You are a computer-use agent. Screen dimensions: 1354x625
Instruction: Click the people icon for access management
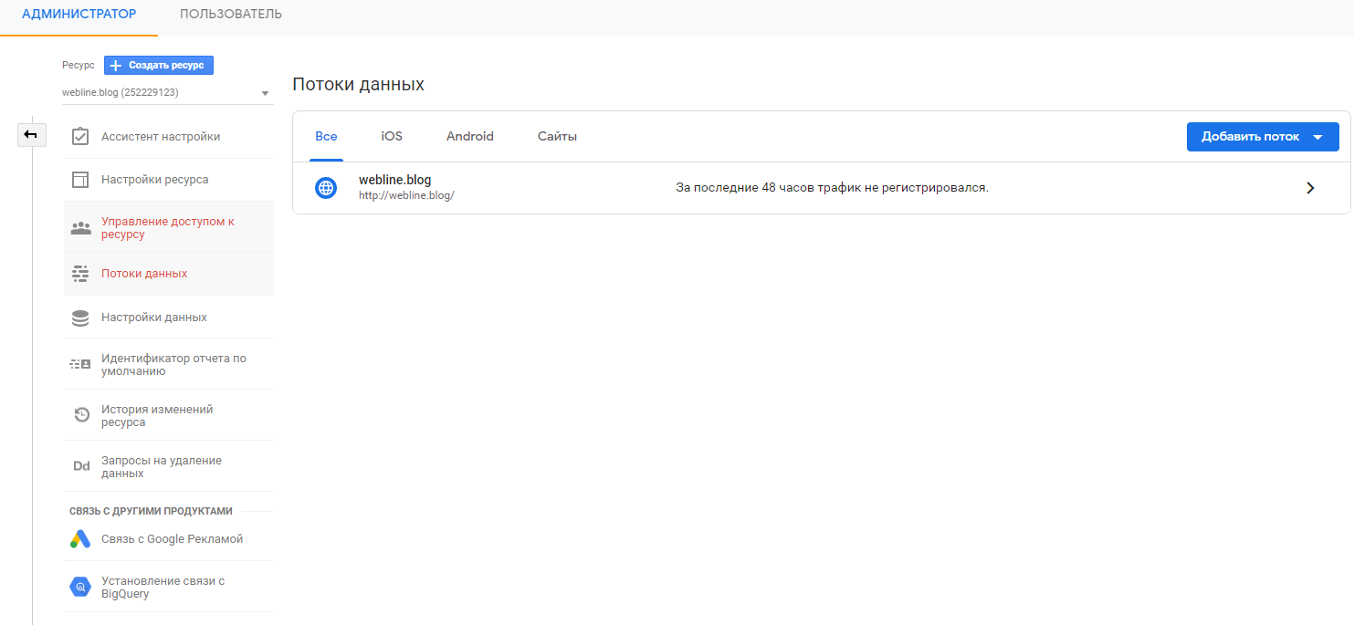[x=80, y=228]
